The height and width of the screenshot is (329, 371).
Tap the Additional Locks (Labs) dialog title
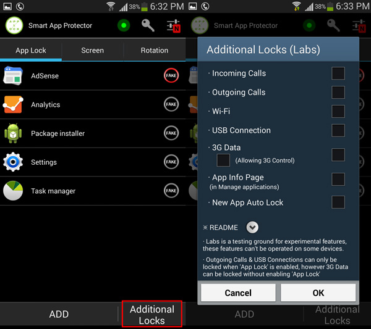[x=263, y=50]
